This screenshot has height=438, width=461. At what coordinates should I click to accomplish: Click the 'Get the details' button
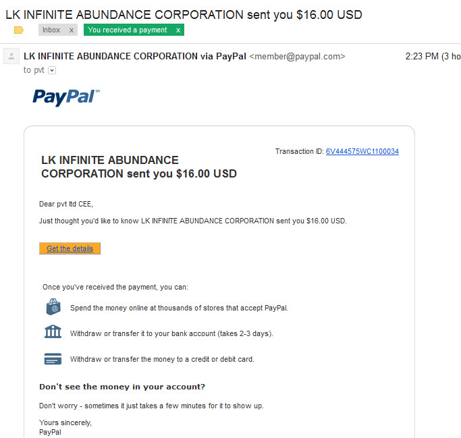click(x=70, y=248)
